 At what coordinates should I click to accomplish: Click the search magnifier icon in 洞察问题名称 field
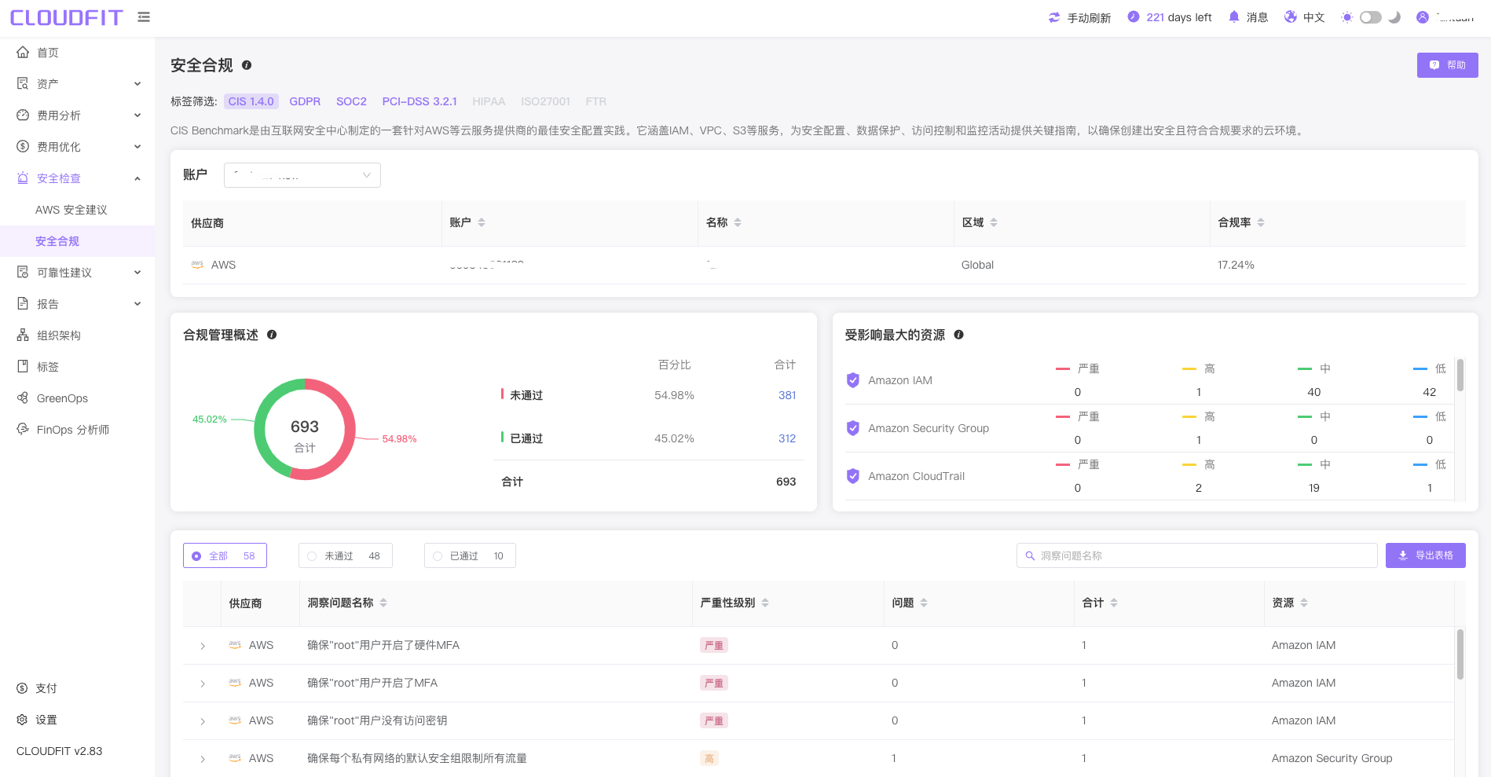(x=1030, y=555)
